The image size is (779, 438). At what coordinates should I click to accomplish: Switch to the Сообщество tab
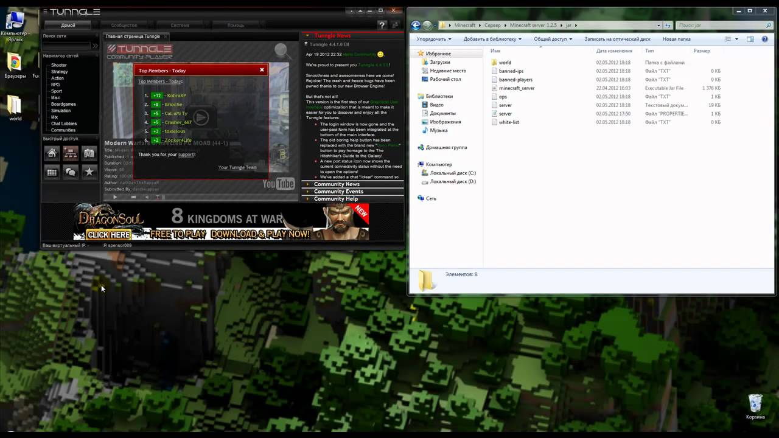(x=124, y=26)
